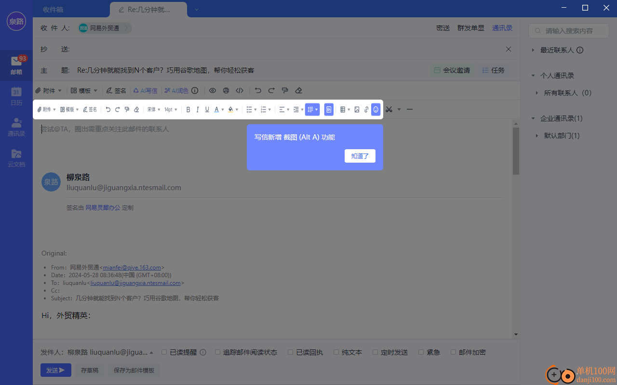The height and width of the screenshot is (385, 617).
Task: Click the info icon next to 最近联系人
Action: pos(580,50)
